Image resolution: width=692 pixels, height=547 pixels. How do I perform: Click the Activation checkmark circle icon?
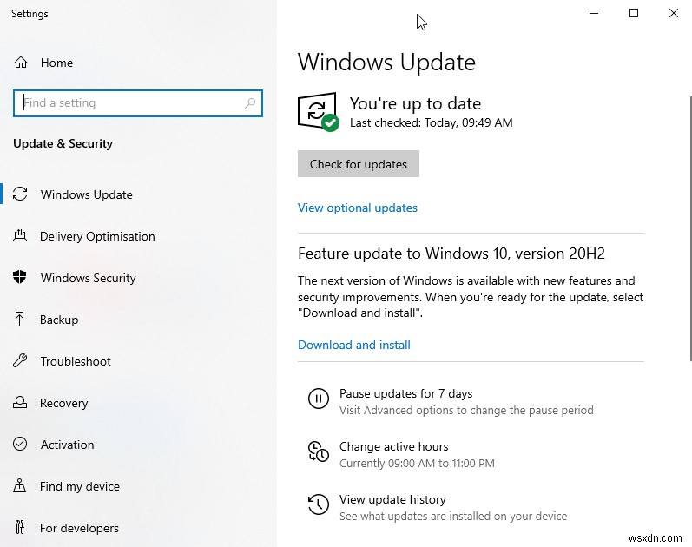[x=20, y=444]
